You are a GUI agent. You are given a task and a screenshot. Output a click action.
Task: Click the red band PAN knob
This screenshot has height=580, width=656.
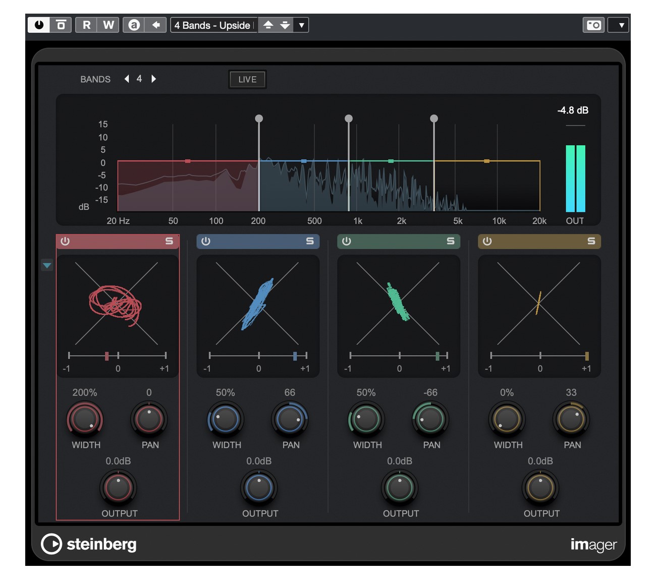[149, 419]
